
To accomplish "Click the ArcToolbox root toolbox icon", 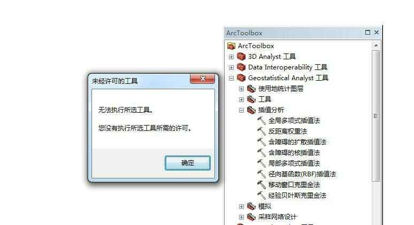I will [231, 46].
